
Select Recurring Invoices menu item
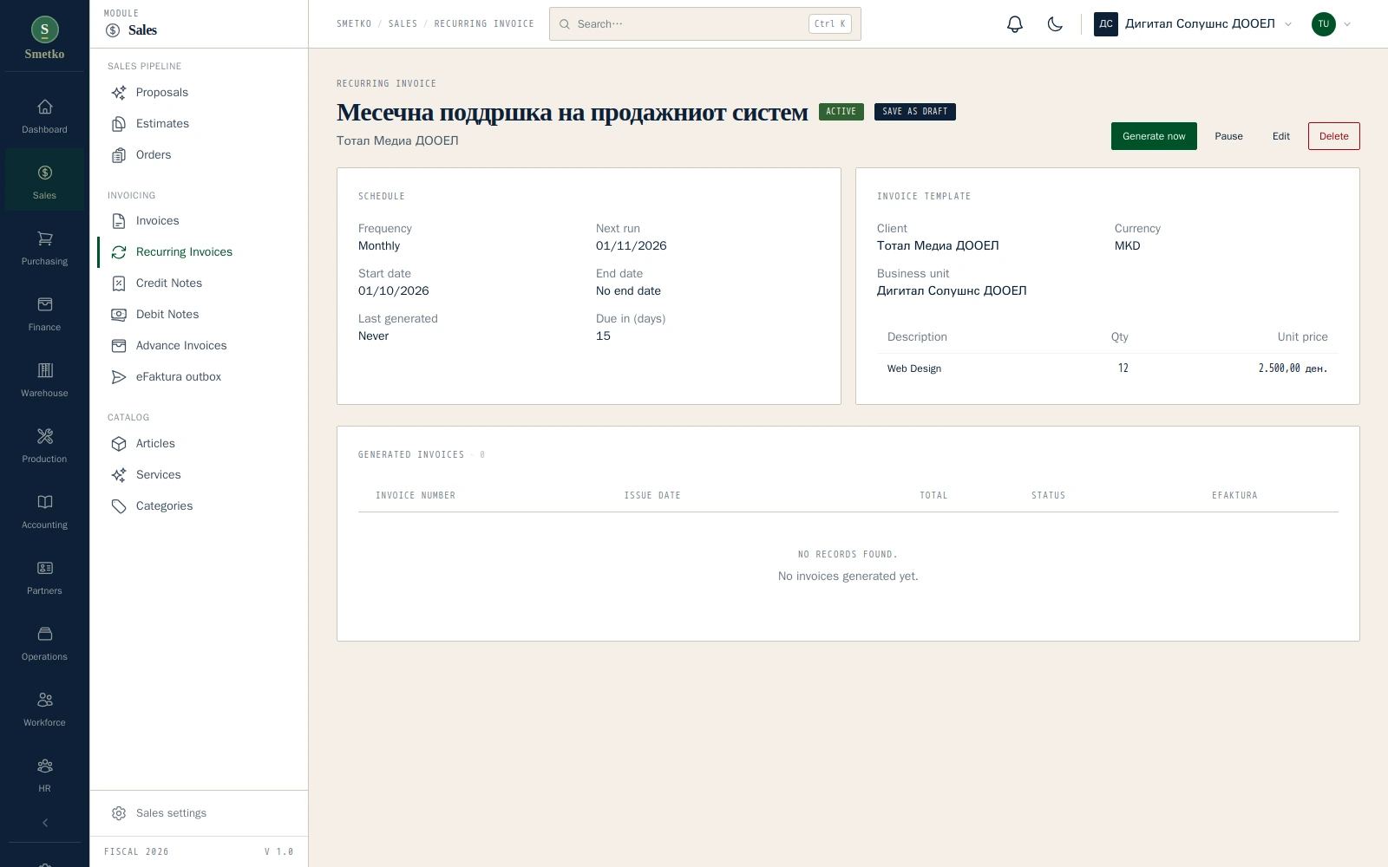(199, 252)
